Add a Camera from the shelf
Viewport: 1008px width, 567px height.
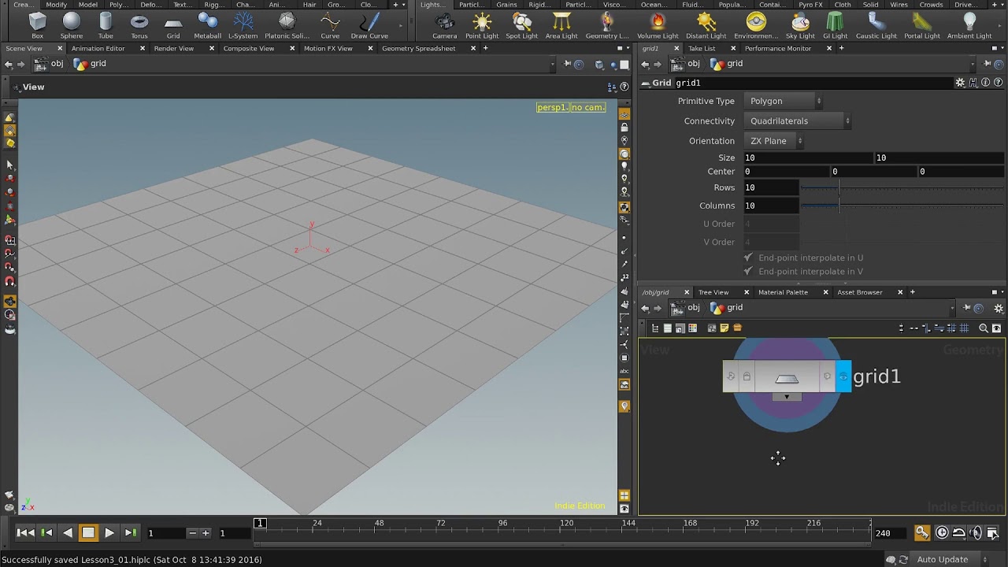(x=445, y=25)
